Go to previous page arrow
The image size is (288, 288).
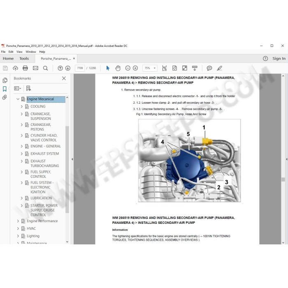[60, 68]
